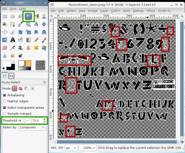Open the Script-Fu menu

coord(164,11)
